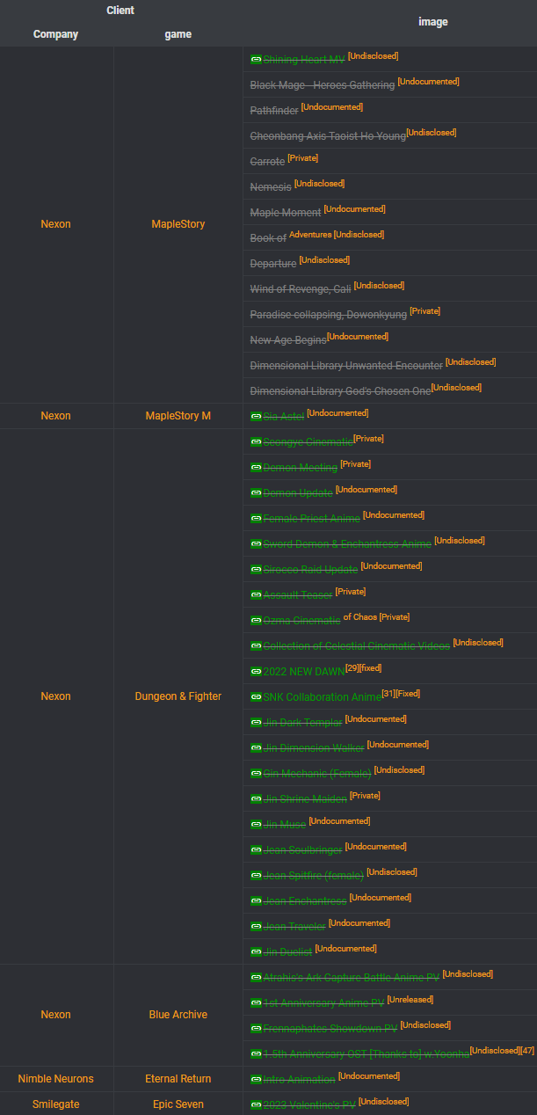Select the link icon beside Female Priest Anime
Image resolution: width=537 pixels, height=1115 pixels.
(x=256, y=519)
